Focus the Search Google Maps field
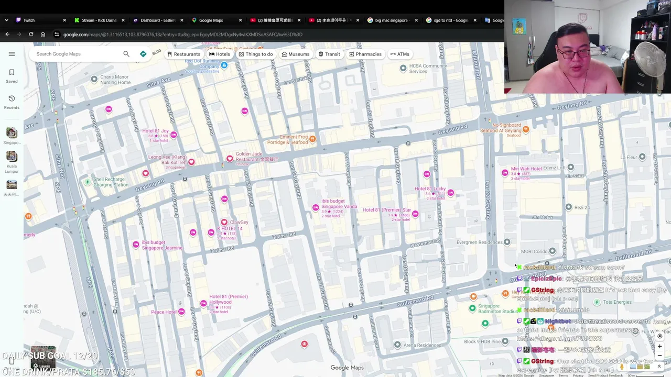Viewport: 671px width, 377px height. 78,54
